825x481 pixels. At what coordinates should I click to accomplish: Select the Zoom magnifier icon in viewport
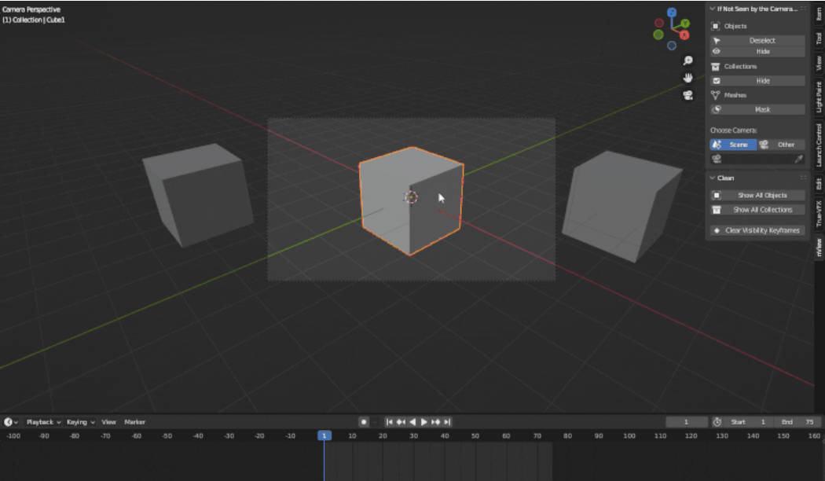687,59
